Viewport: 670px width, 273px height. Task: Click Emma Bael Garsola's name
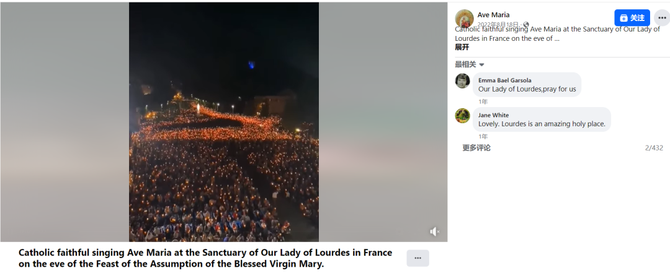(504, 80)
